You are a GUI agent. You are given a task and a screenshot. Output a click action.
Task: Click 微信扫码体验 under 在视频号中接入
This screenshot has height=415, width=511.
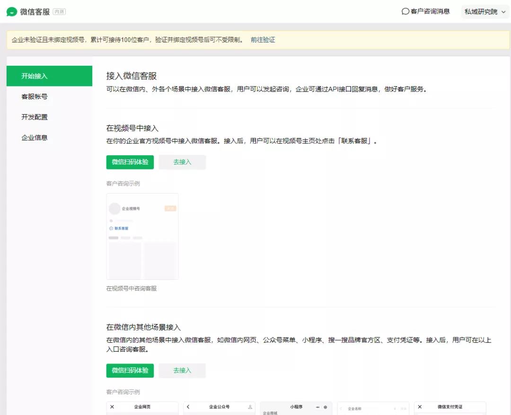coord(130,162)
